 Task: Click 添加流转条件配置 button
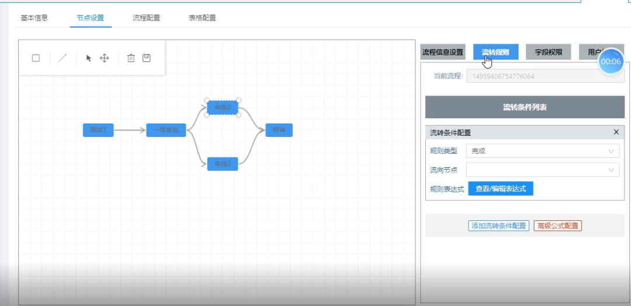click(x=498, y=226)
